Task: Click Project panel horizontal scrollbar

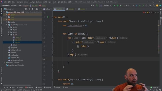Action: (x=17, y=85)
